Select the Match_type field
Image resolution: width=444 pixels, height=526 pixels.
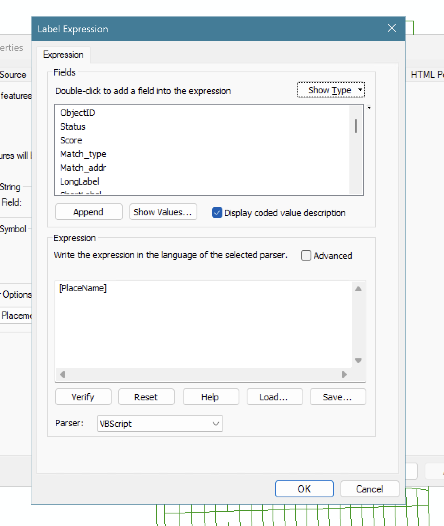coord(83,154)
